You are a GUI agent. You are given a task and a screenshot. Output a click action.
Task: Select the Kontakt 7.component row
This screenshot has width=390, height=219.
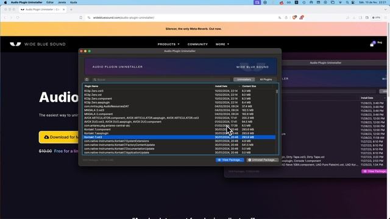tap(179, 130)
